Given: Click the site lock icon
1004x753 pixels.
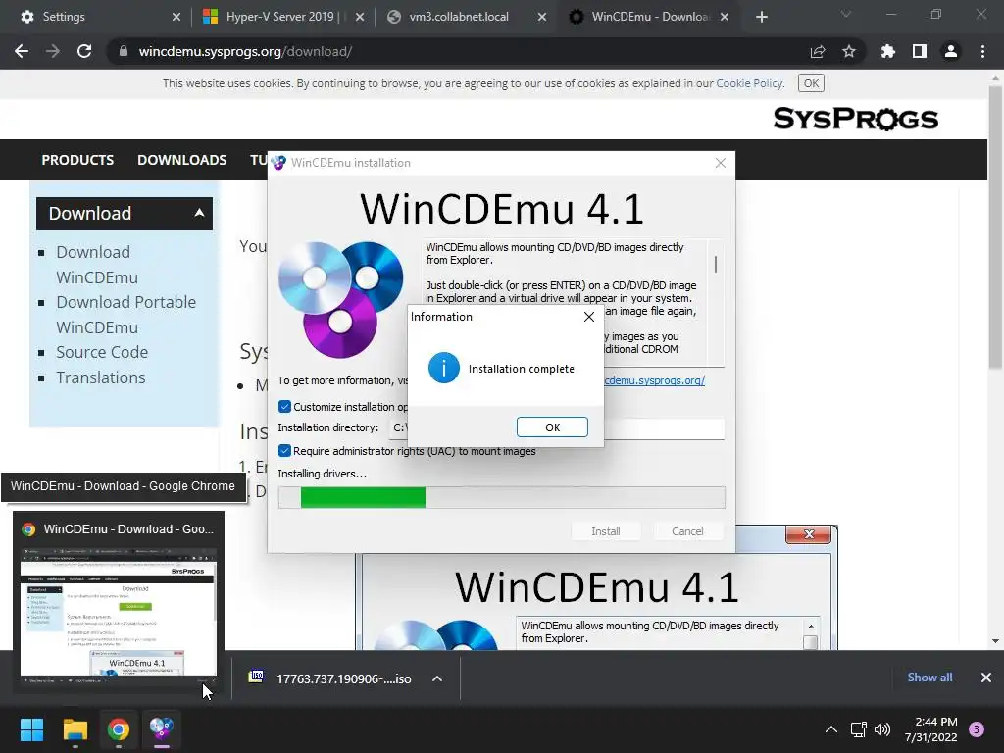Looking at the screenshot, I should pos(124,51).
